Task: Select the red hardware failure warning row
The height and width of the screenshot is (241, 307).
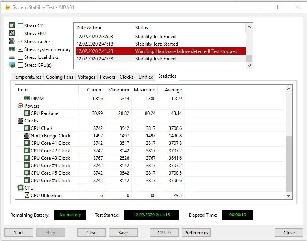Action: coord(161,51)
